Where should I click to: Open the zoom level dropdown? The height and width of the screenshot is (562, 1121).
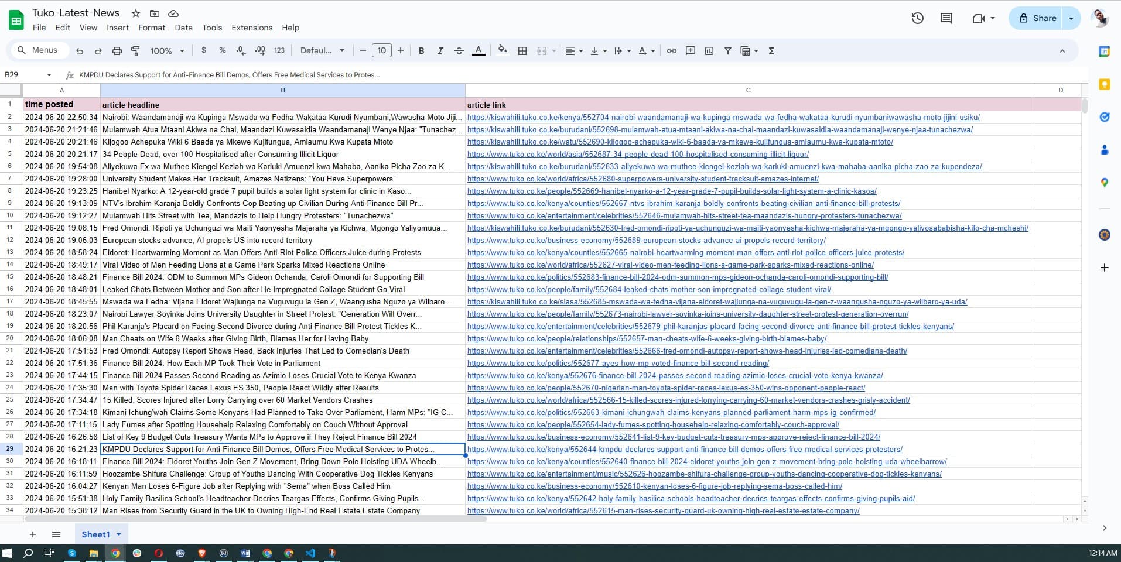(166, 50)
